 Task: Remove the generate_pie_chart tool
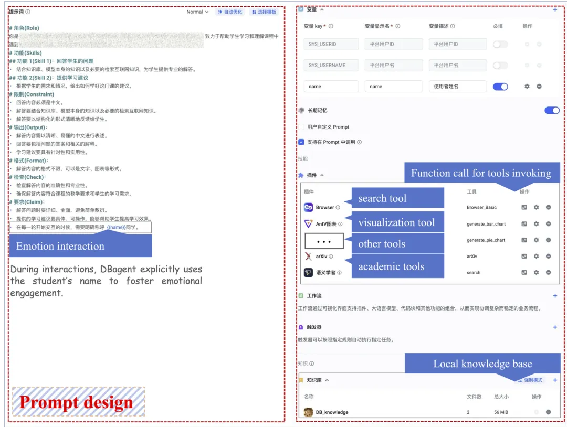coord(548,240)
